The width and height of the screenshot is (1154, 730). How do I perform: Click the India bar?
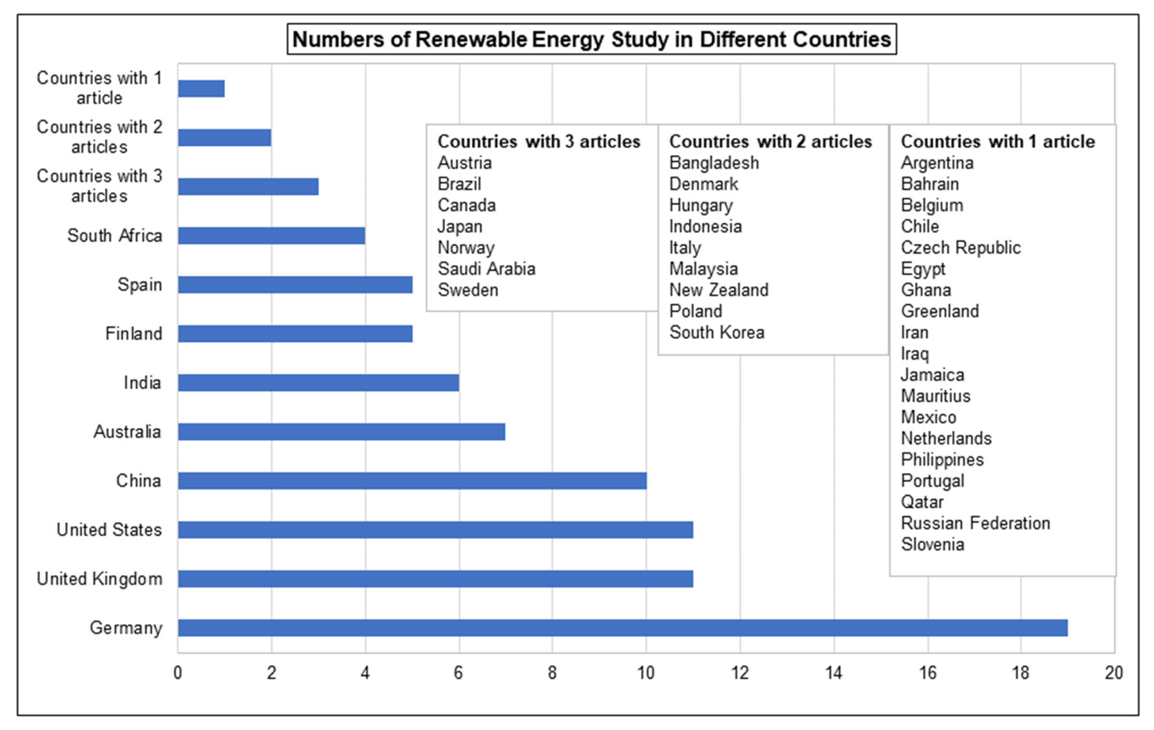[x=318, y=383]
